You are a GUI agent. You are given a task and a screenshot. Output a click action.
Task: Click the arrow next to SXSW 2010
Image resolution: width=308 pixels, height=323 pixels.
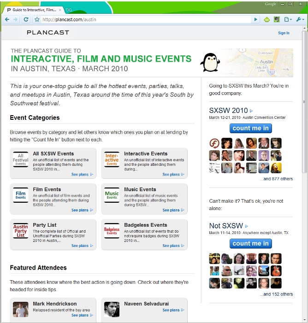(x=251, y=111)
